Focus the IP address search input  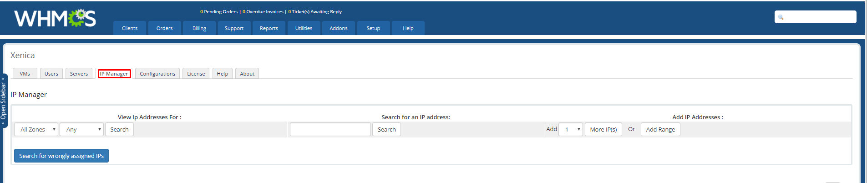[330, 130]
